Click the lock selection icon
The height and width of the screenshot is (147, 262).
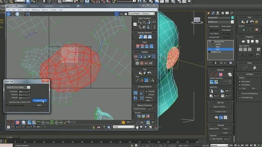coord(94,127)
